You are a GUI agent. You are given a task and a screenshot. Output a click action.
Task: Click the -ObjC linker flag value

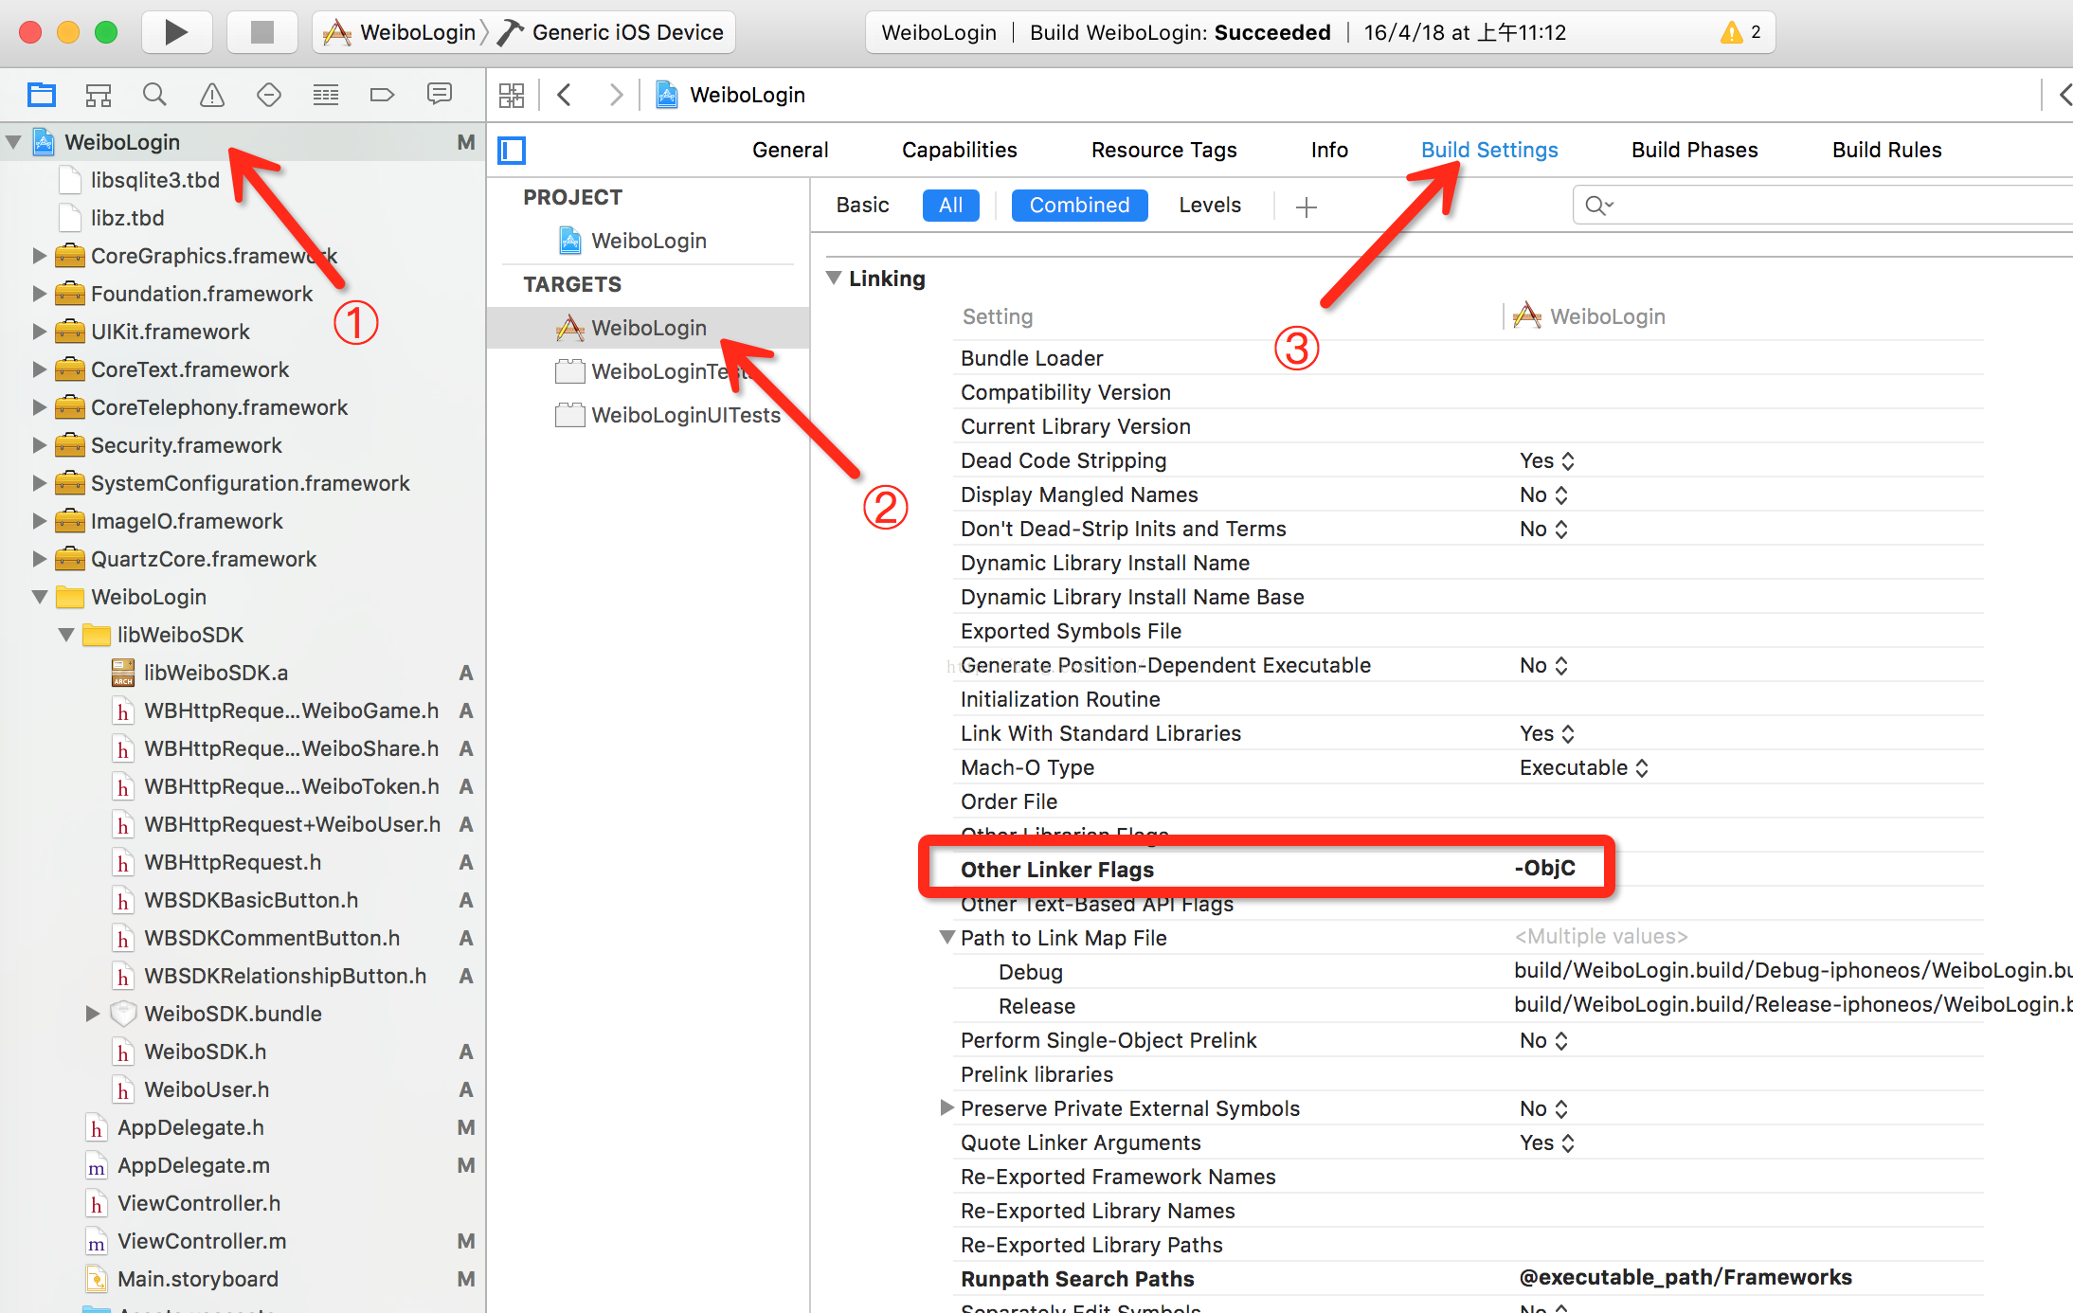coord(1545,868)
